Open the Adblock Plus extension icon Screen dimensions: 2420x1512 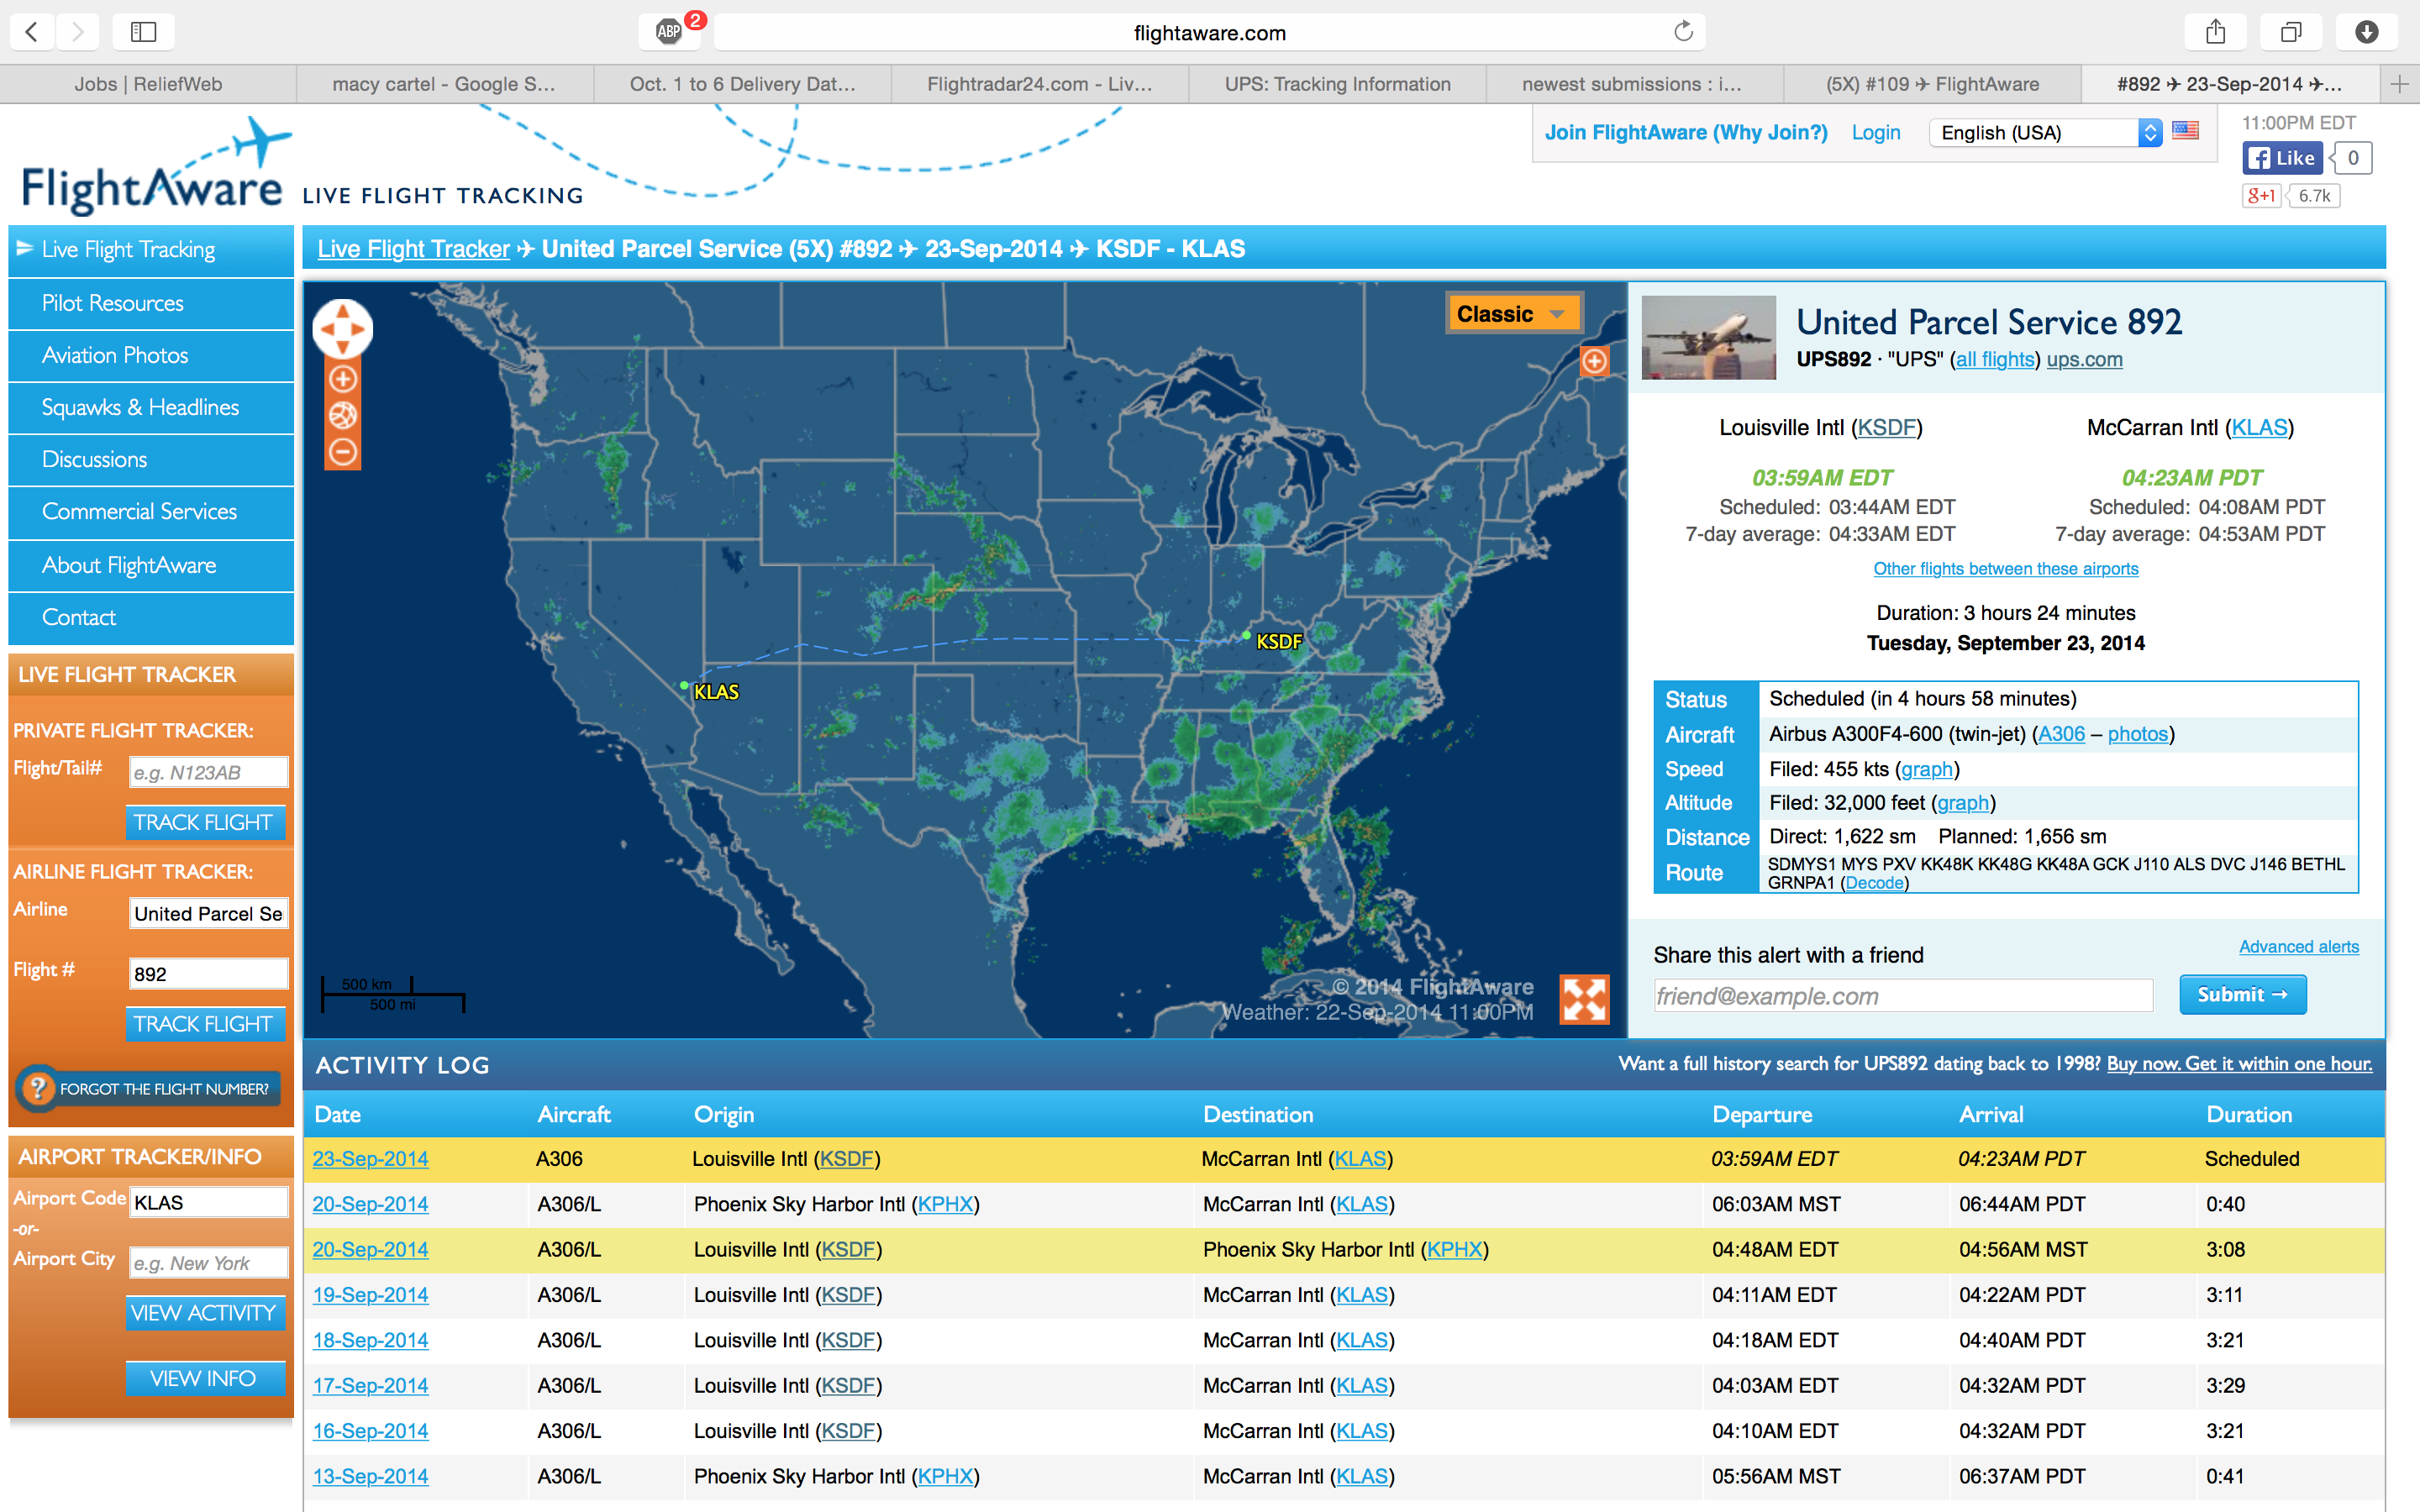tap(668, 32)
